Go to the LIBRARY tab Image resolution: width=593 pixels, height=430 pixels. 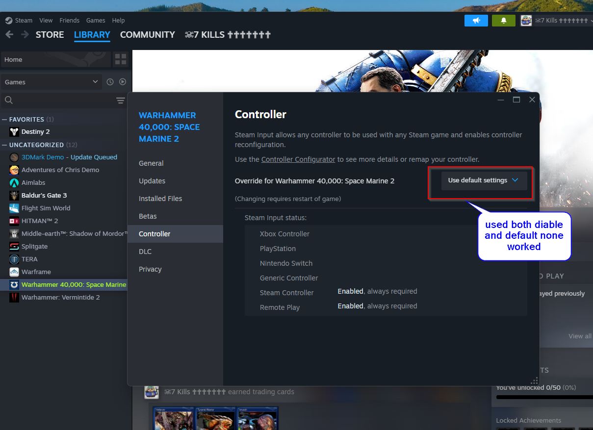[92, 35]
